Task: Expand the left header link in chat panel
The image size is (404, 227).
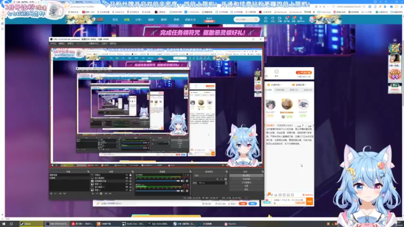Action: 274,85
